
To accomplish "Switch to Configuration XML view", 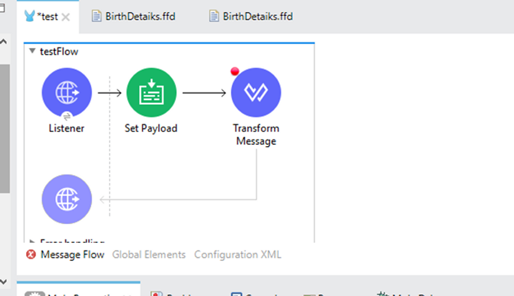I will 237,255.
